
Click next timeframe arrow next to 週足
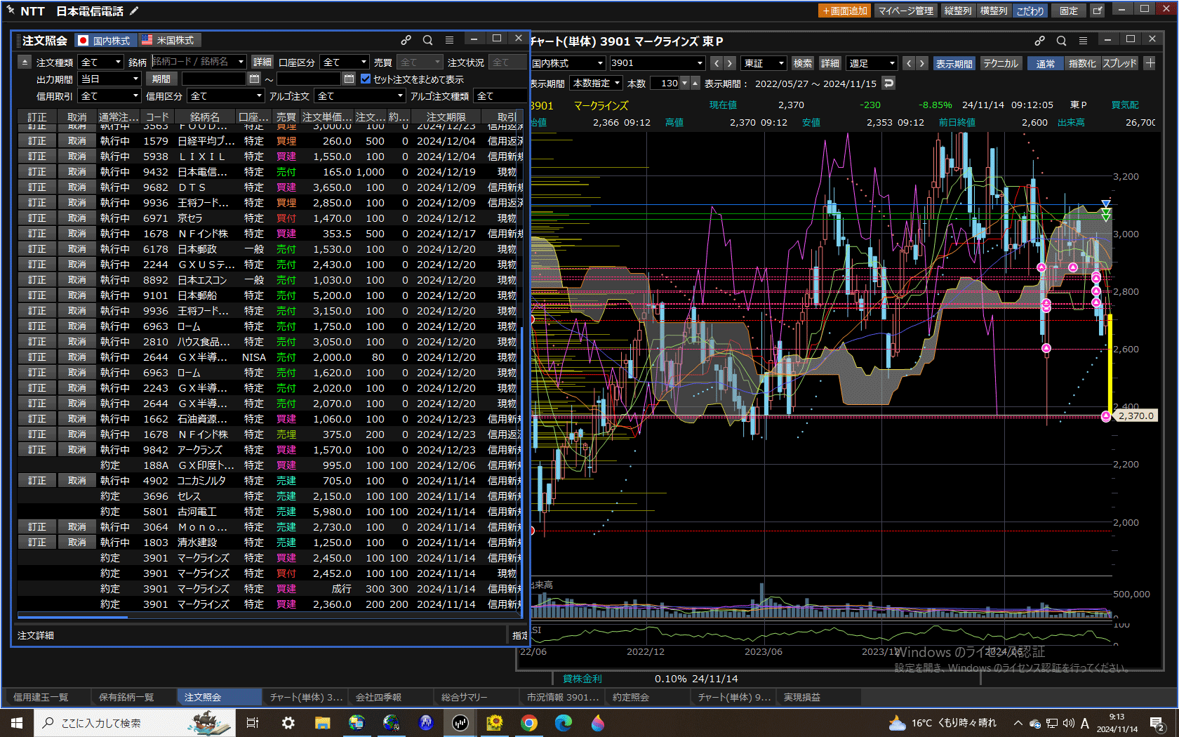(922, 63)
